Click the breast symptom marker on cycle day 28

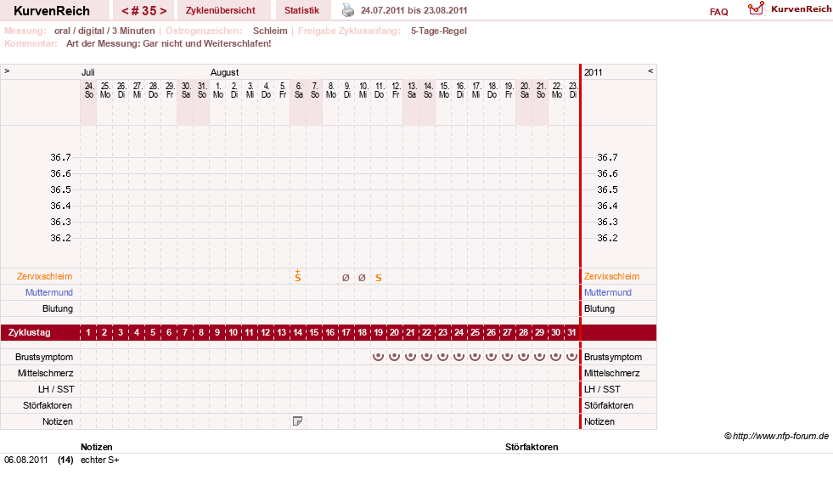(x=523, y=356)
